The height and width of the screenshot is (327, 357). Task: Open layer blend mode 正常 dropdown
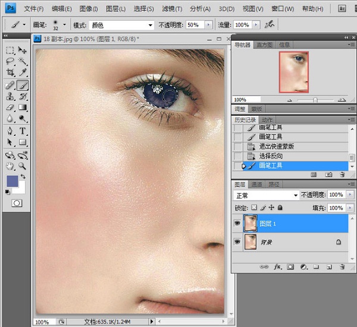click(x=296, y=195)
